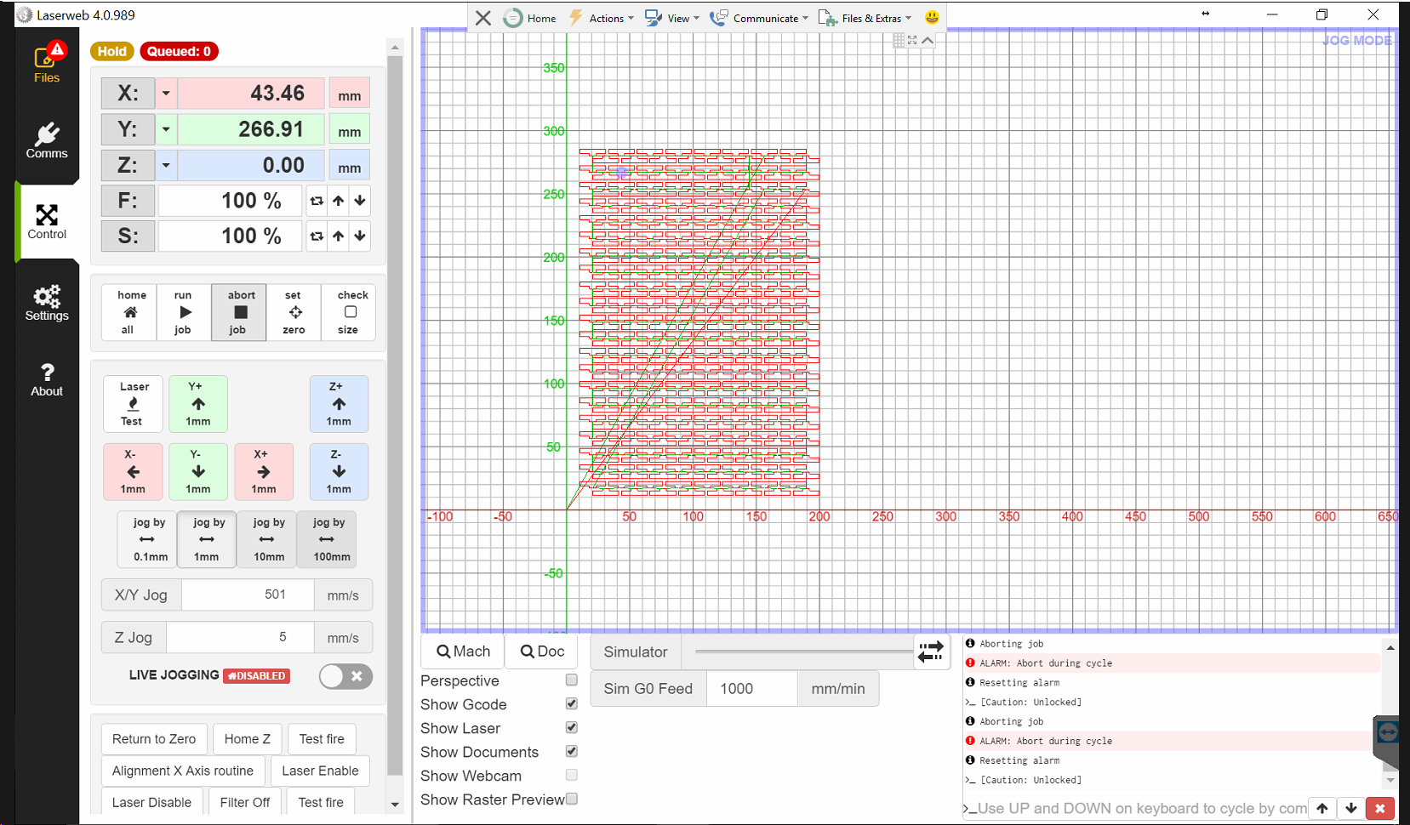Collapse the workspace toolbar chevron
1410x825 pixels.
click(x=928, y=40)
